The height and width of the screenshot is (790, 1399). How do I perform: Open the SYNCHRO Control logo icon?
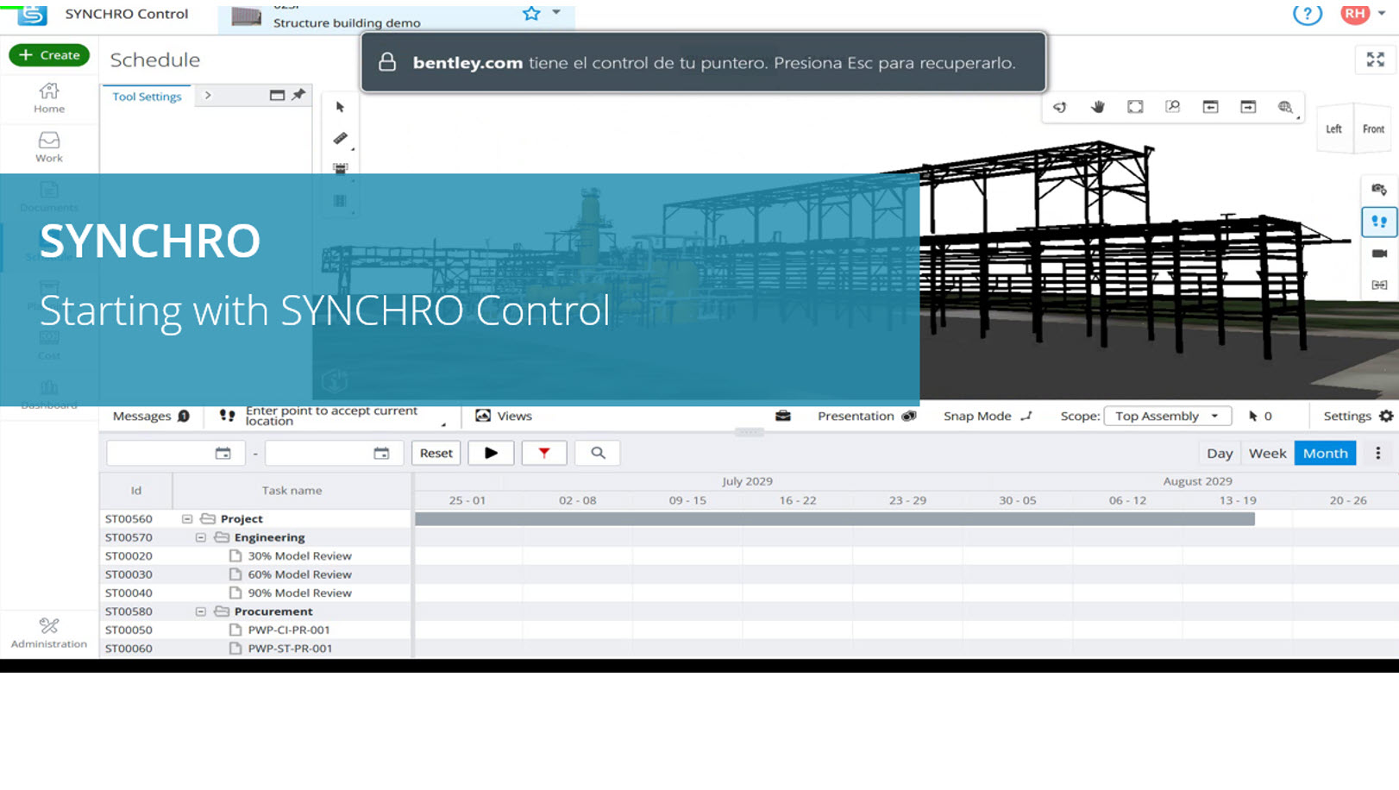tap(32, 14)
